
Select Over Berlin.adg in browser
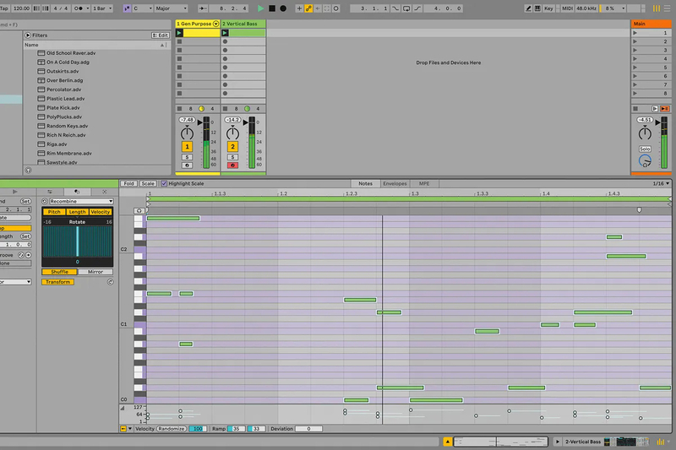(x=65, y=80)
